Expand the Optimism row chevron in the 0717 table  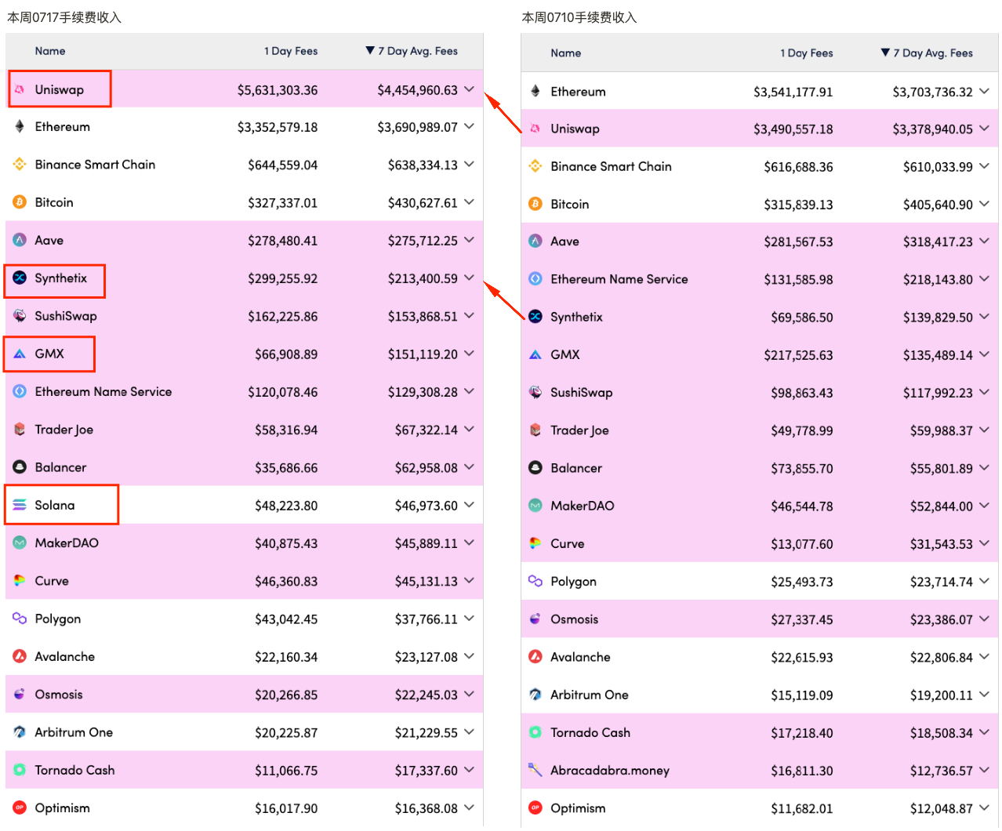click(469, 807)
